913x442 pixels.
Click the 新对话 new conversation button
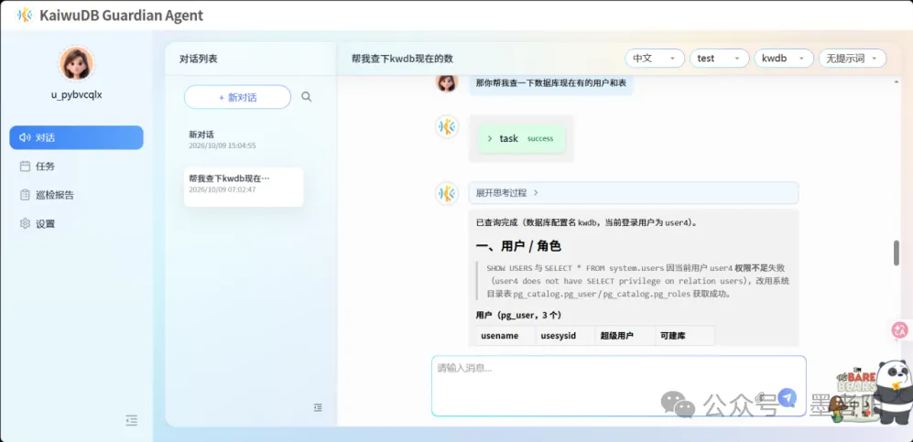tap(237, 97)
